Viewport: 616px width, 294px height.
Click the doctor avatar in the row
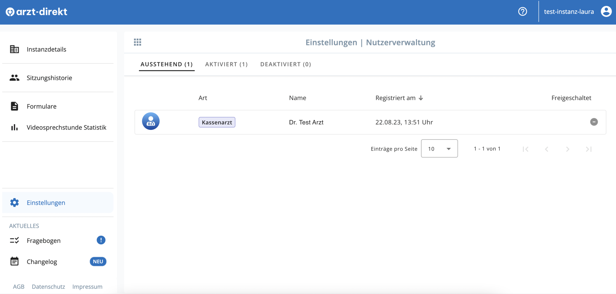coord(151,121)
